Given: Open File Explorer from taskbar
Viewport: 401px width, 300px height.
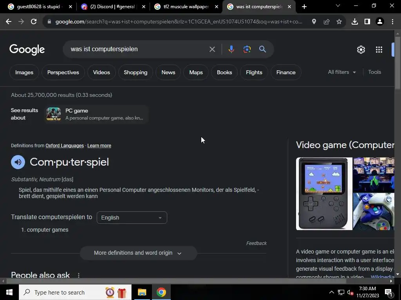Looking at the screenshot, I should pyautogui.click(x=142, y=292).
